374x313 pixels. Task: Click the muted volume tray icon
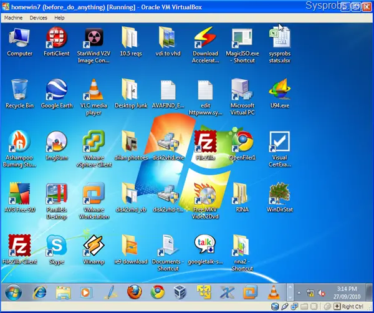coord(322,292)
